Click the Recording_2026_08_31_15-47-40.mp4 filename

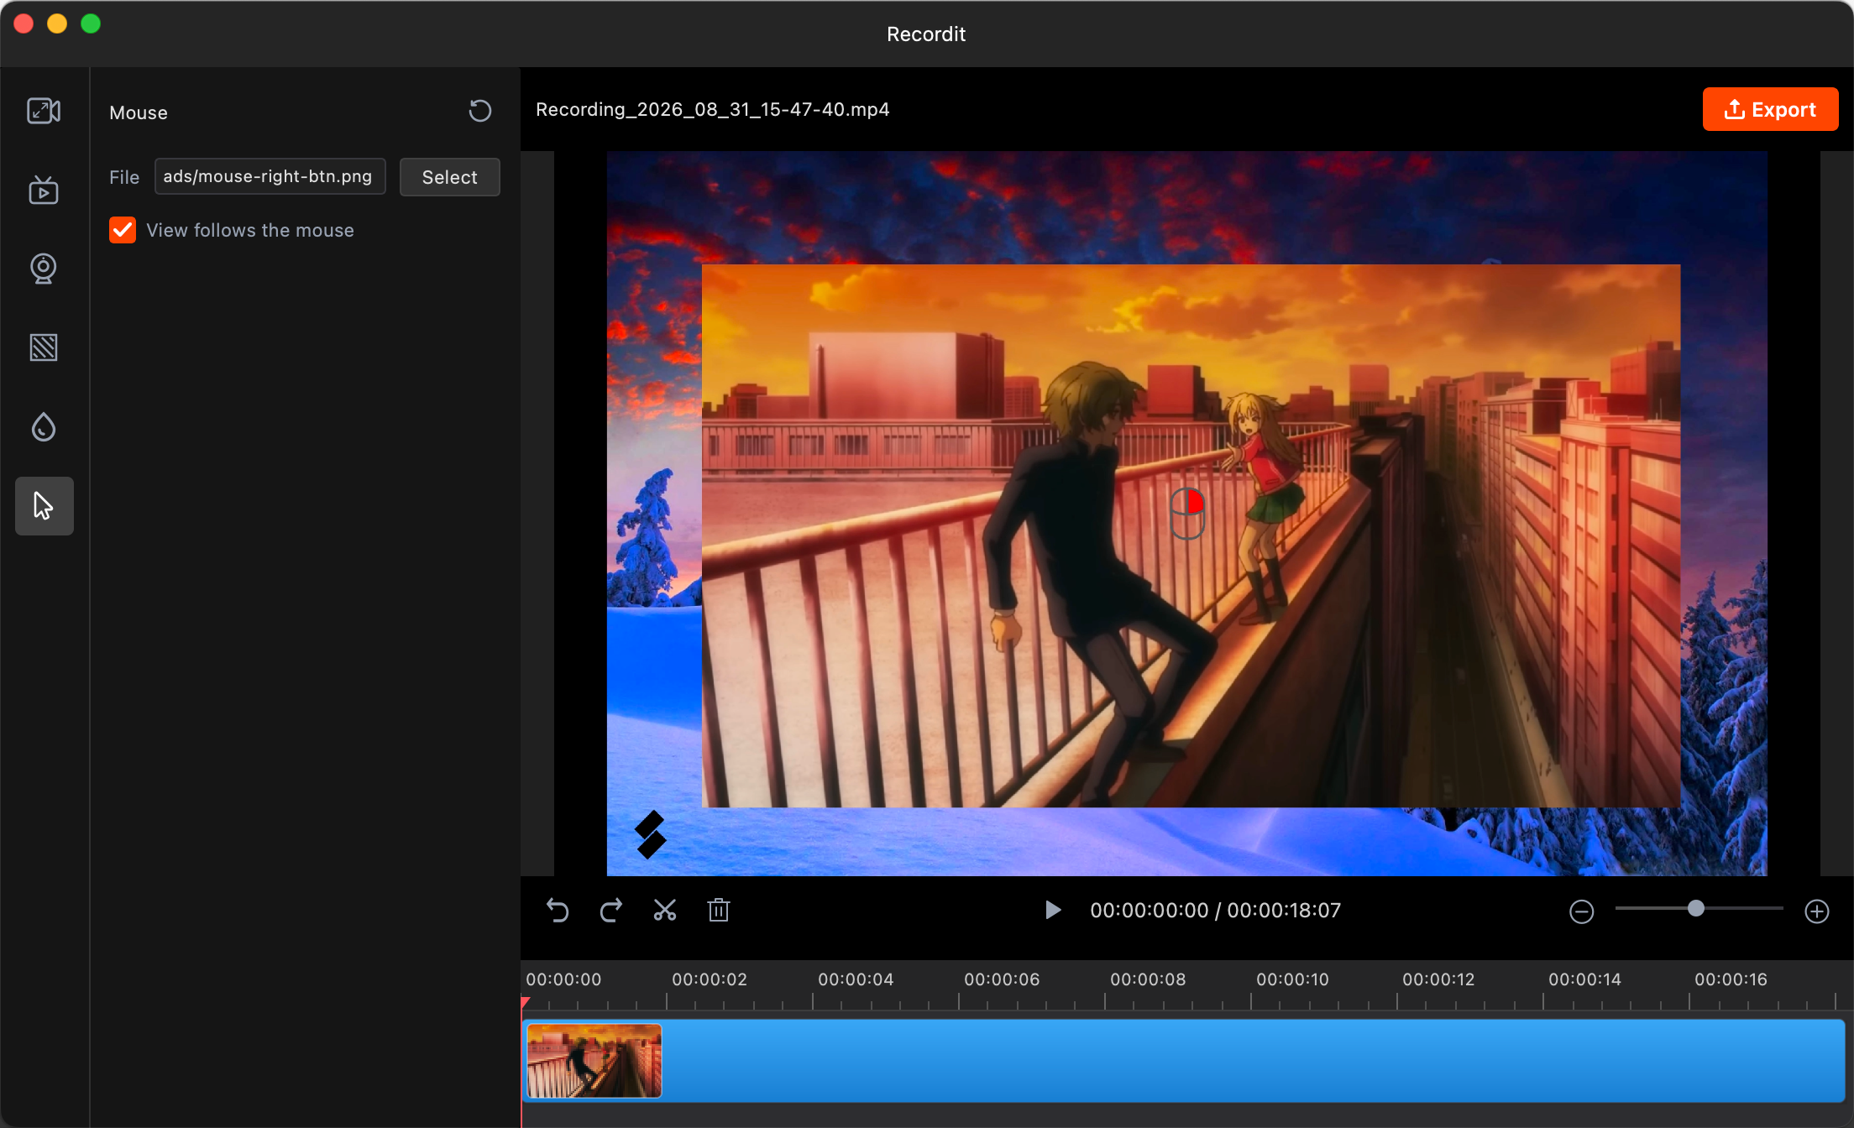(x=712, y=109)
